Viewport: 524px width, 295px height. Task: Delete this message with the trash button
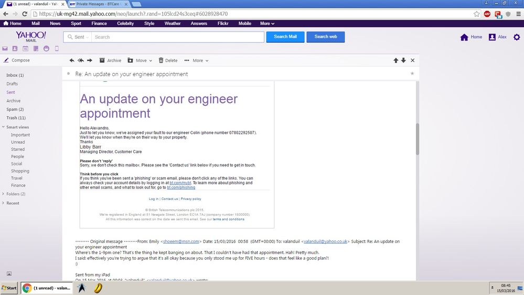tap(168, 60)
